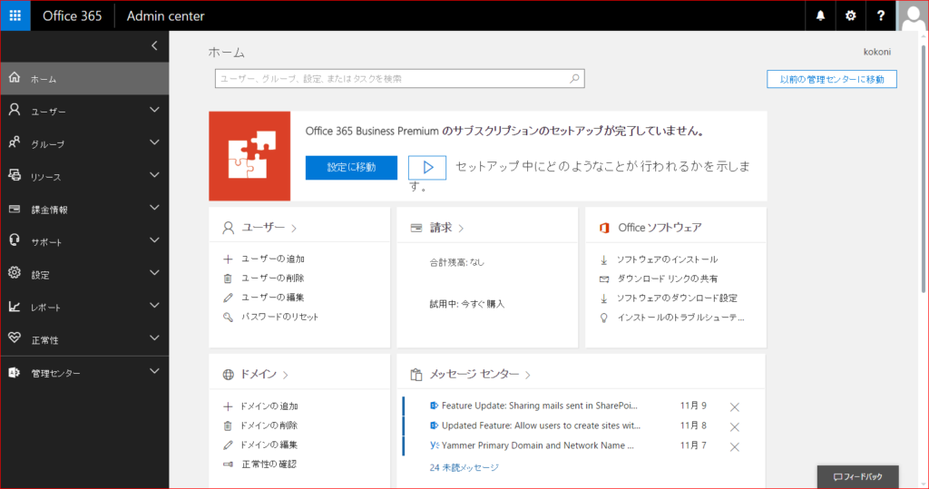Dismiss the Feature Update SharePoint message
The height and width of the screenshot is (489, 929).
tap(735, 407)
